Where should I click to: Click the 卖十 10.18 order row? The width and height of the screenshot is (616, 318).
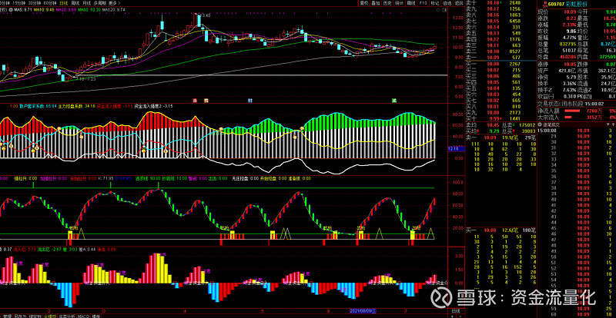pos(501,3)
